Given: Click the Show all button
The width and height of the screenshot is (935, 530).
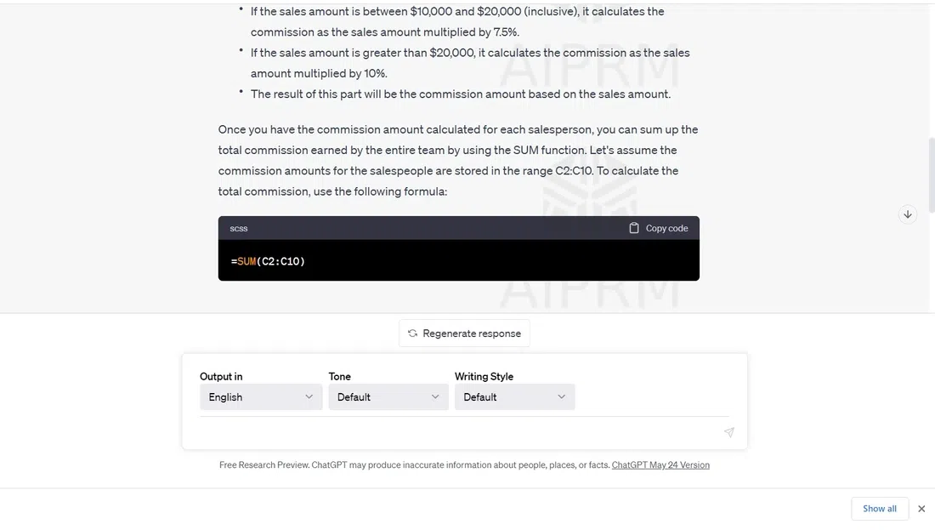Looking at the screenshot, I should click(x=879, y=509).
